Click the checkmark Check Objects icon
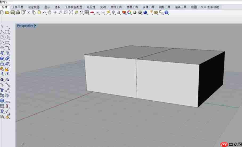242x147 pixels. pyautogui.click(x=7, y=111)
